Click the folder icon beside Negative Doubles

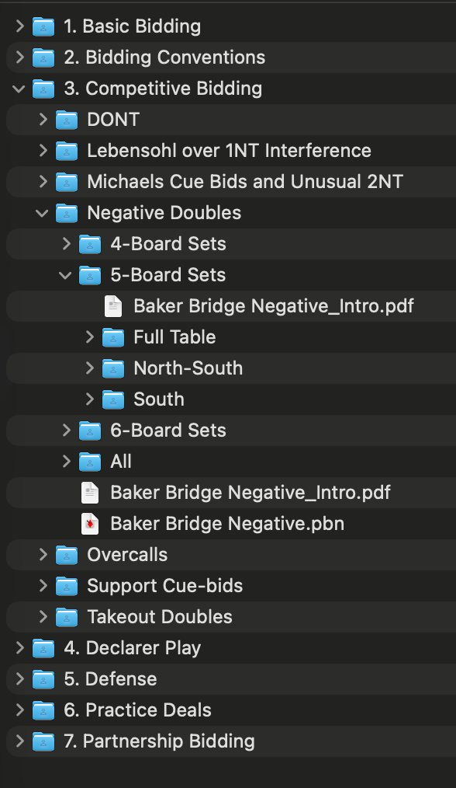point(67,212)
